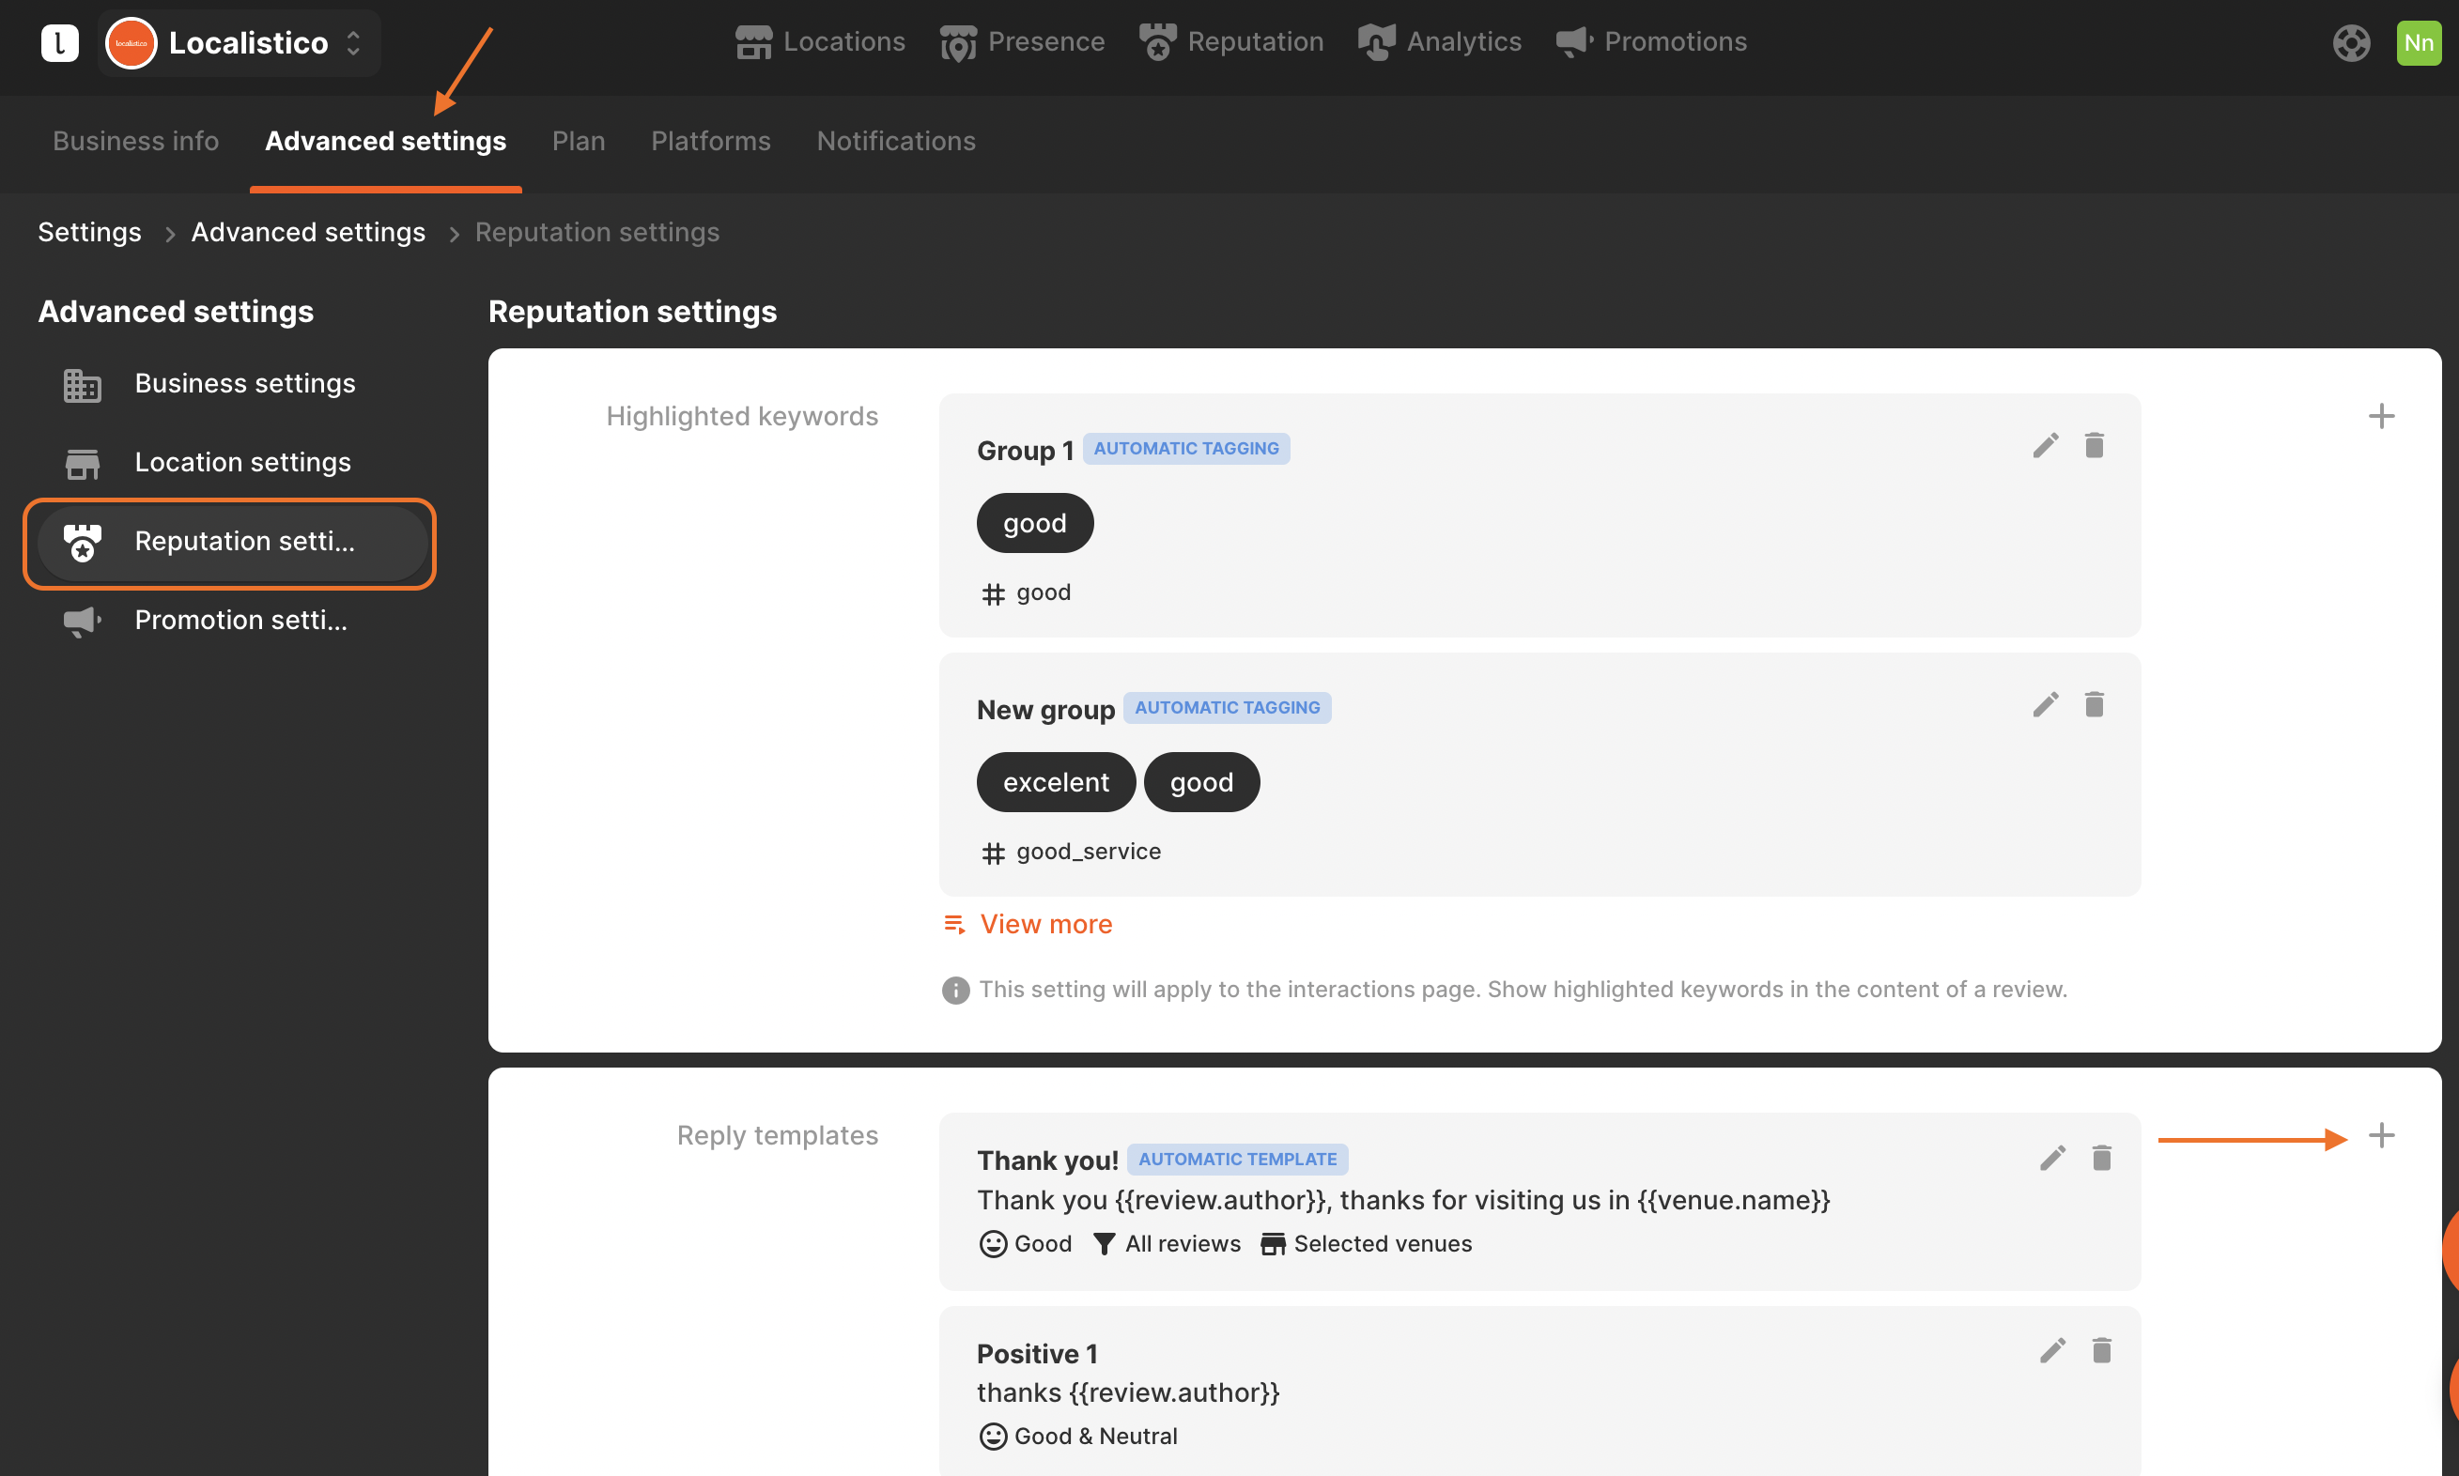Click the AUTOMATIC TAGGING badge on New group
This screenshot has width=2459, height=1476.
pos(1227,708)
